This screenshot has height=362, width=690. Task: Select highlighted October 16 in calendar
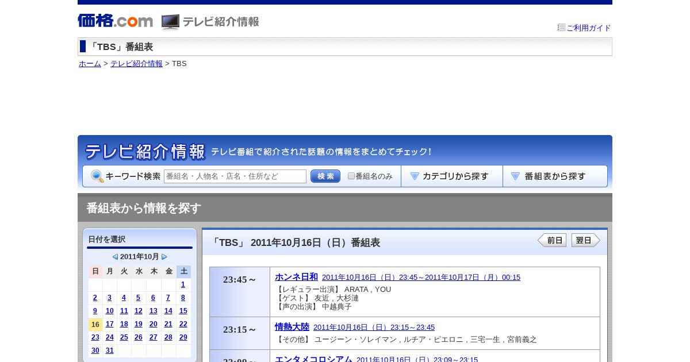[x=95, y=325]
